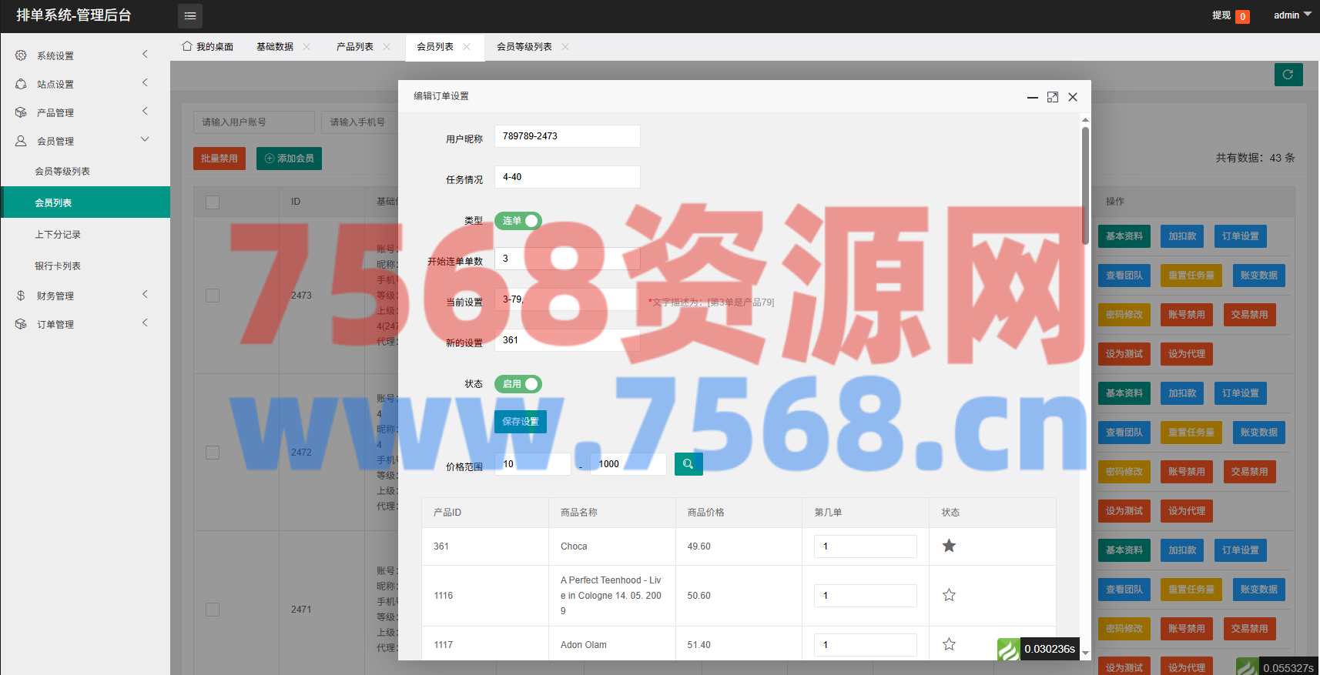Click the star for Adon Olam product
Viewport: 1320px width, 675px height.
pyautogui.click(x=949, y=645)
